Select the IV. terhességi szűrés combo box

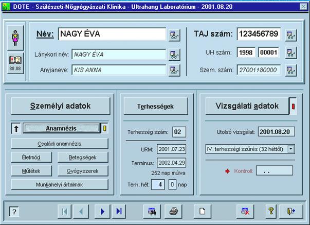pos(250,149)
